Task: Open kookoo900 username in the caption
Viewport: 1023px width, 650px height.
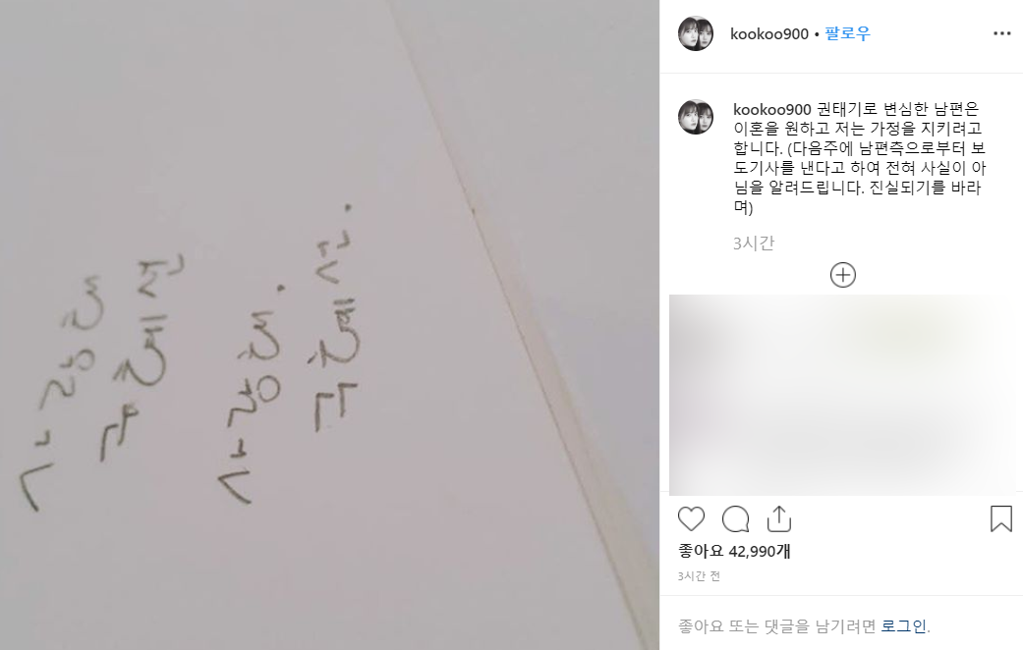Action: point(772,110)
